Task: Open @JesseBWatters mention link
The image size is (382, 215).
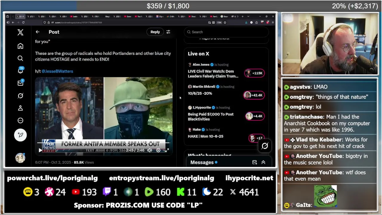Action: [x=57, y=71]
